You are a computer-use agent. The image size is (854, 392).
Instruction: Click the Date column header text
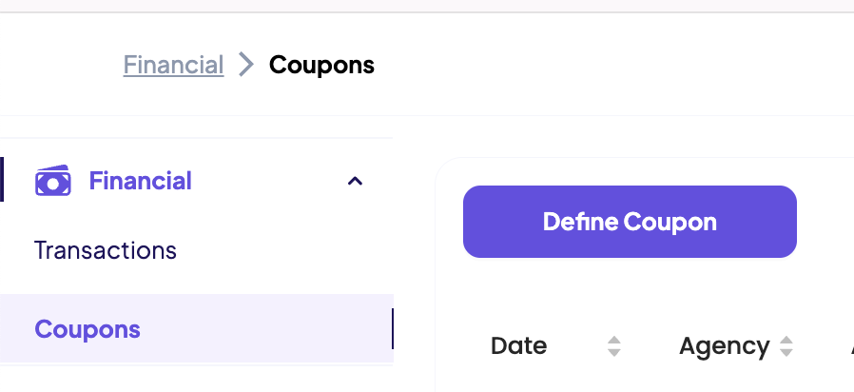pos(518,346)
